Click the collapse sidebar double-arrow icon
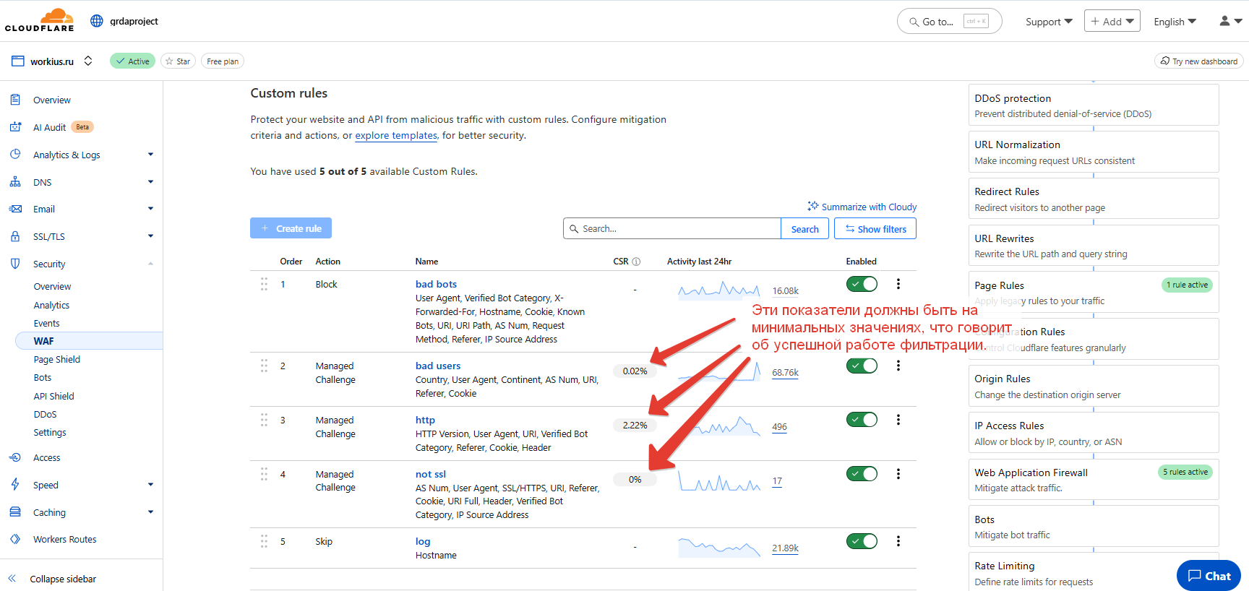The image size is (1249, 591). tap(12, 579)
